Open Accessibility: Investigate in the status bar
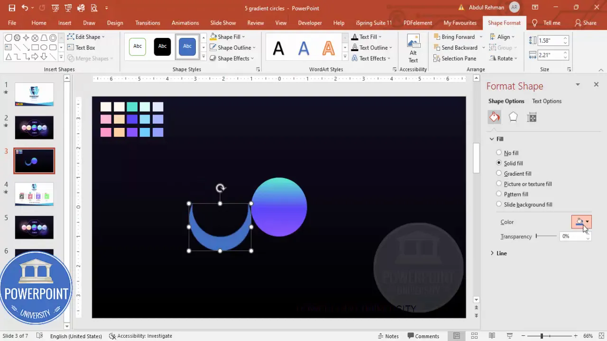This screenshot has height=341, width=607. [140, 336]
